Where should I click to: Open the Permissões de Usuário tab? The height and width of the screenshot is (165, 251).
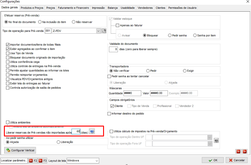click(x=182, y=8)
